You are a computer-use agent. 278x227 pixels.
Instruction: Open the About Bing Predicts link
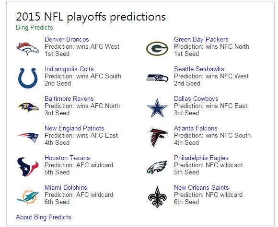[44, 217]
